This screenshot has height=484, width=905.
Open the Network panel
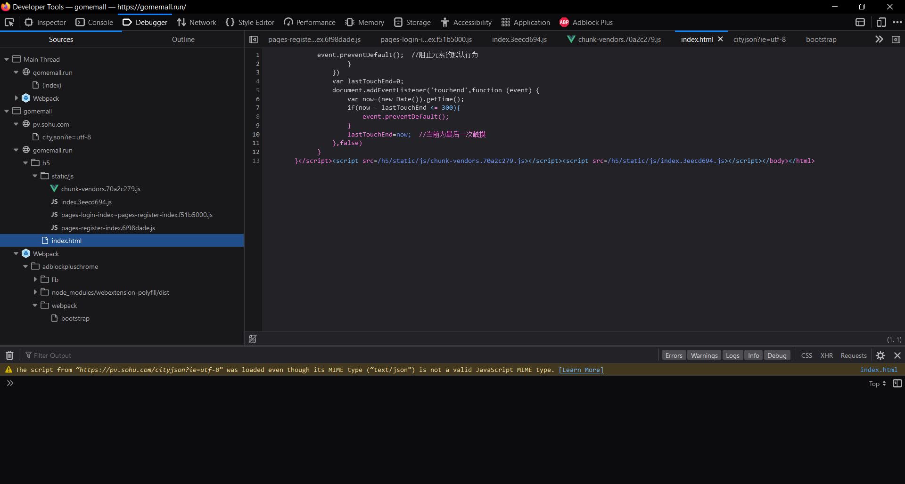[197, 22]
